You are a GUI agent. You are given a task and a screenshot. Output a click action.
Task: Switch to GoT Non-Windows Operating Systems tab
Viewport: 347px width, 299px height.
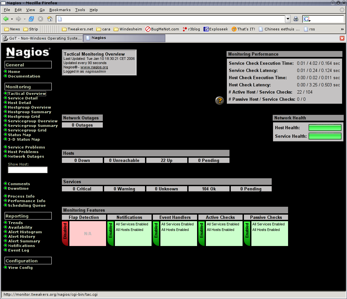coord(42,38)
